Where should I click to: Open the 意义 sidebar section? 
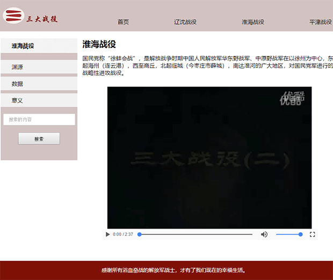pyautogui.click(x=17, y=100)
